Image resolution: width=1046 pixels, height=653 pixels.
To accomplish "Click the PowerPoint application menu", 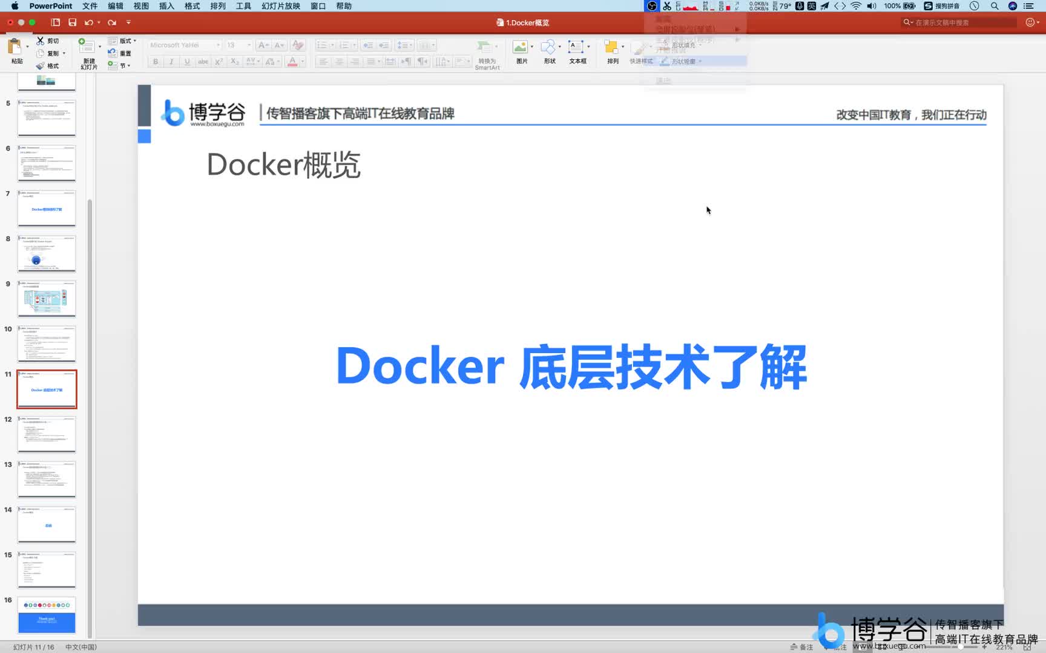I will click(51, 6).
